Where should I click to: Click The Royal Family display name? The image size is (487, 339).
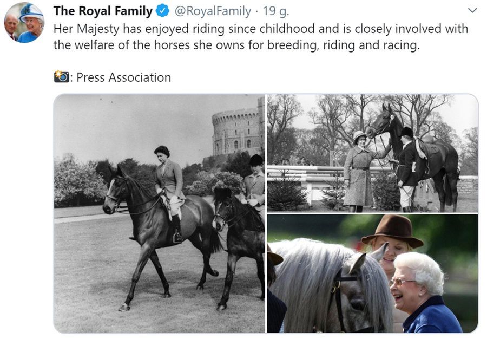(x=103, y=11)
